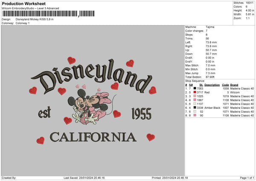Click the cream swatch next to stitch count 1137
This screenshot has height=181, width=256.
click(x=195, y=104)
